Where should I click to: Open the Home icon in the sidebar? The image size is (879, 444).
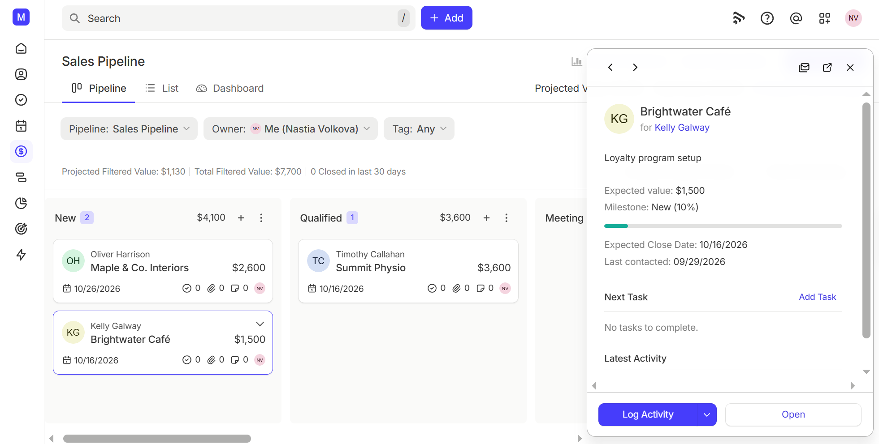(21, 48)
